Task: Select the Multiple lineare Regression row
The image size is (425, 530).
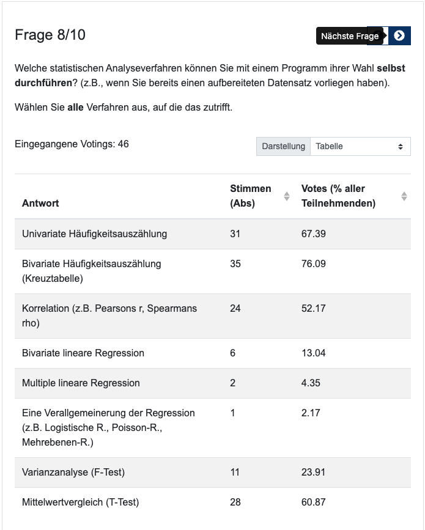Action: pos(81,383)
